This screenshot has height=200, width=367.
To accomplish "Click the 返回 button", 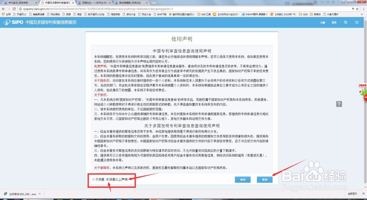I will [243, 179].
